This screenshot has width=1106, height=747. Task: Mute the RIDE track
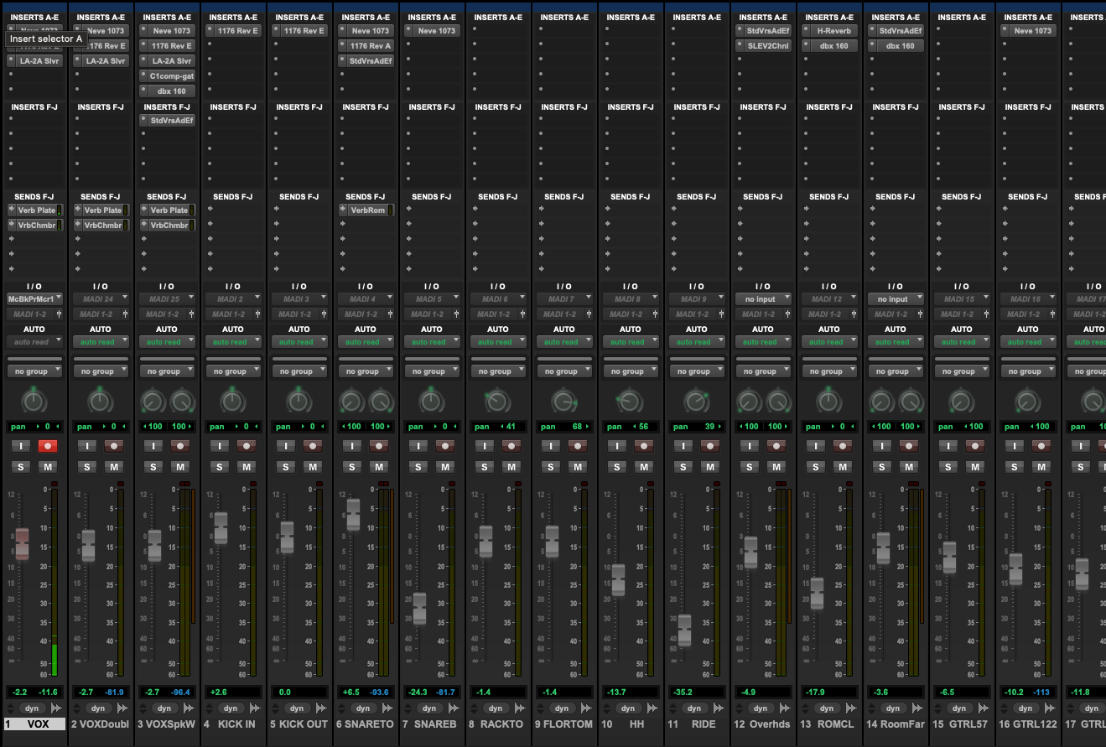(x=710, y=467)
